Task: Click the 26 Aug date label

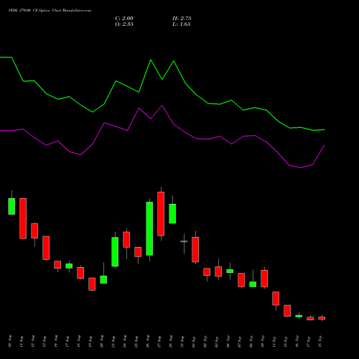Action: (x=148, y=341)
